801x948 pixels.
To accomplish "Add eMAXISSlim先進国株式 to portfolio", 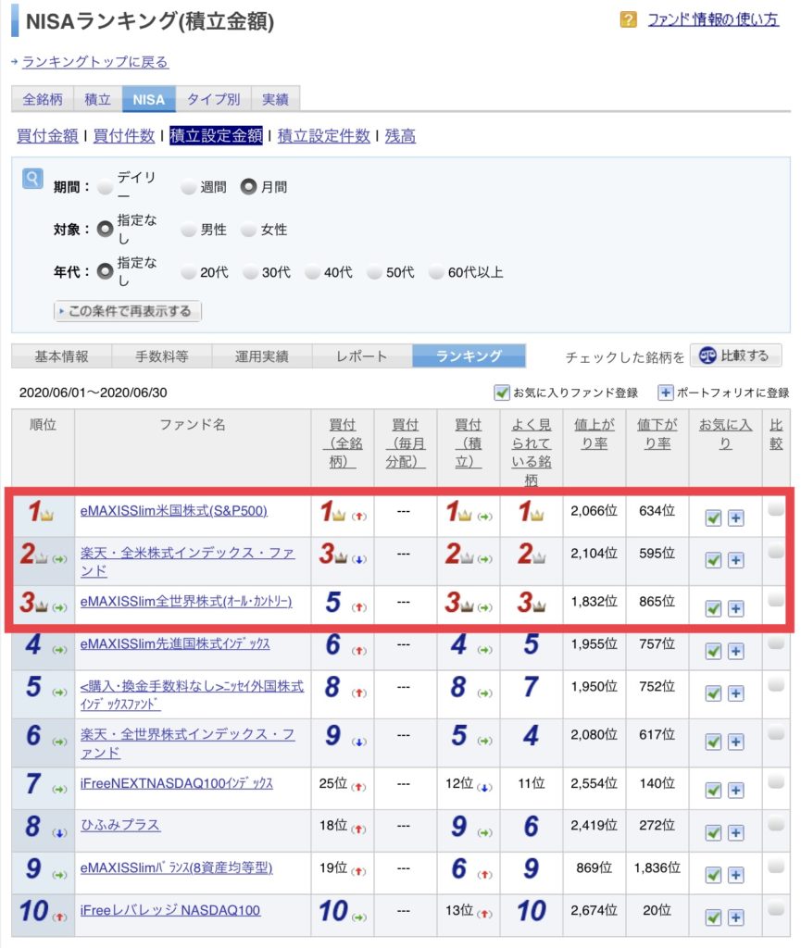I will tap(735, 651).
